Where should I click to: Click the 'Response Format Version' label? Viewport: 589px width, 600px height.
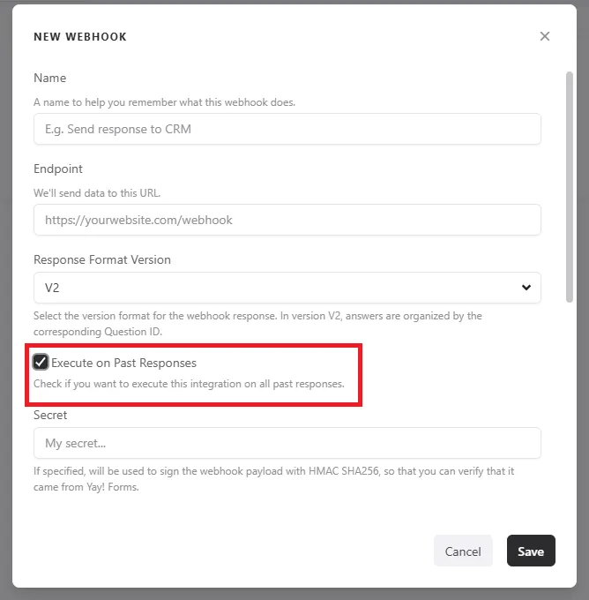click(x=102, y=259)
